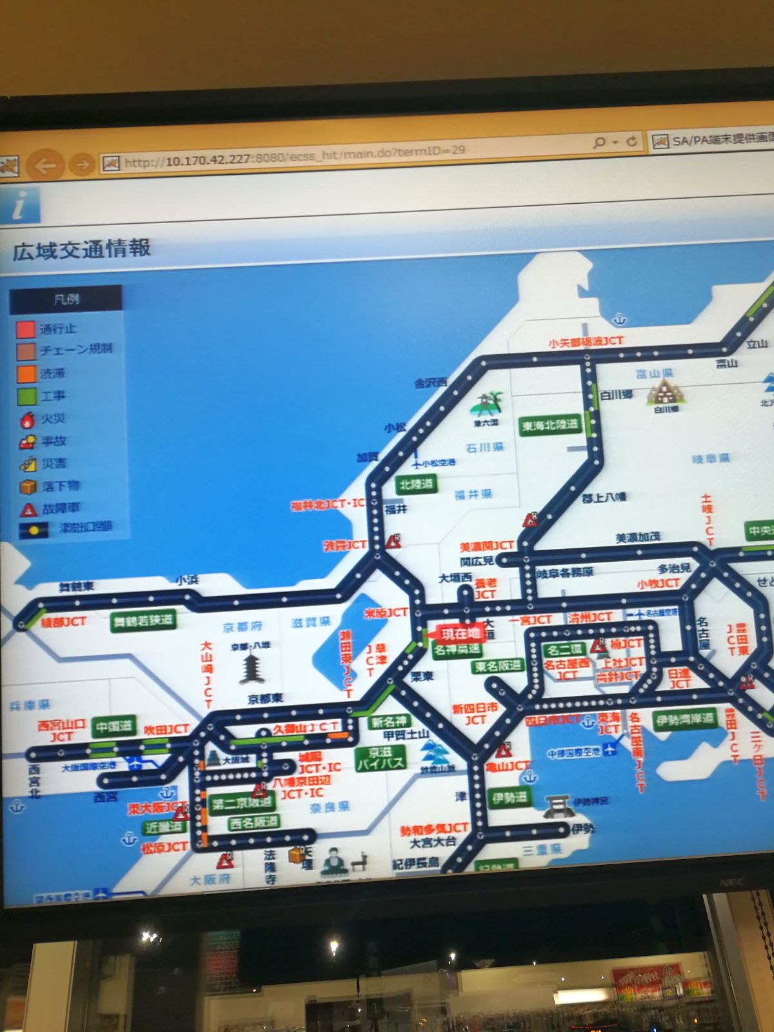774x1032 pixels.
Task: Click the address bar search magnifier icon
Action: (599, 142)
